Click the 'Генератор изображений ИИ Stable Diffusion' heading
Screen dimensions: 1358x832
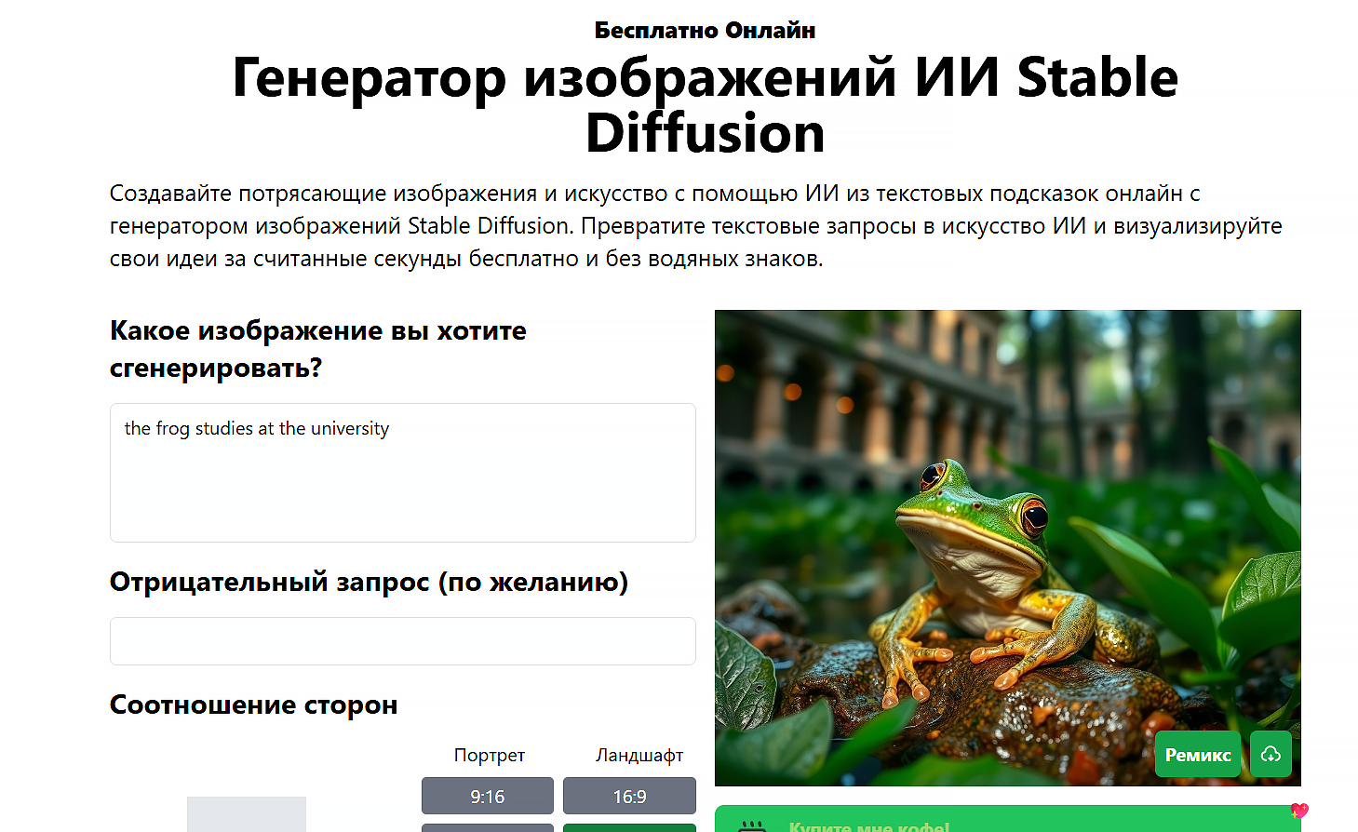click(705, 104)
